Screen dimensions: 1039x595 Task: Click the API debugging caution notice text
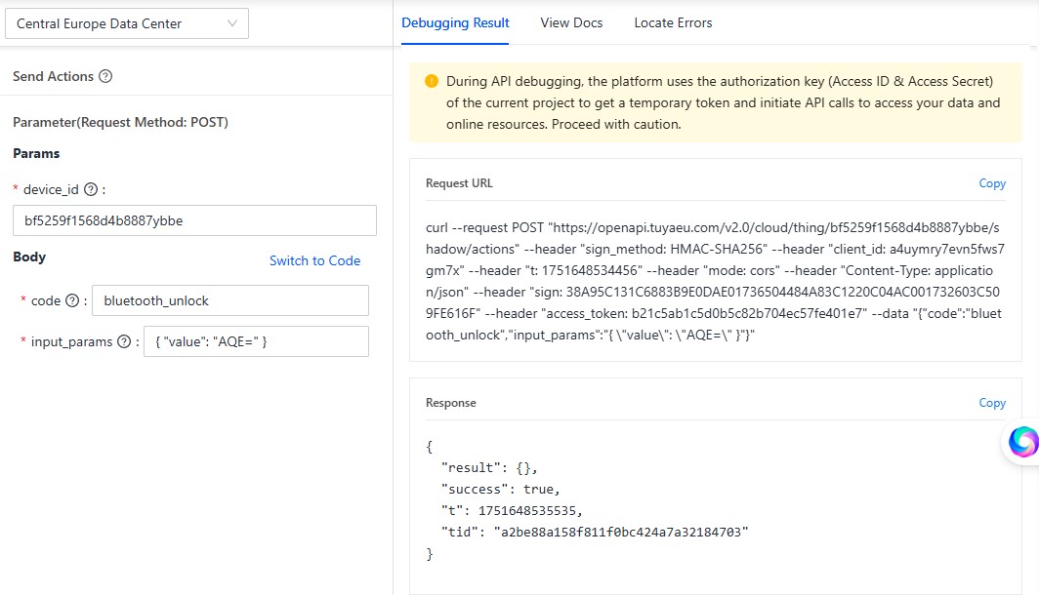pyautogui.click(x=723, y=102)
